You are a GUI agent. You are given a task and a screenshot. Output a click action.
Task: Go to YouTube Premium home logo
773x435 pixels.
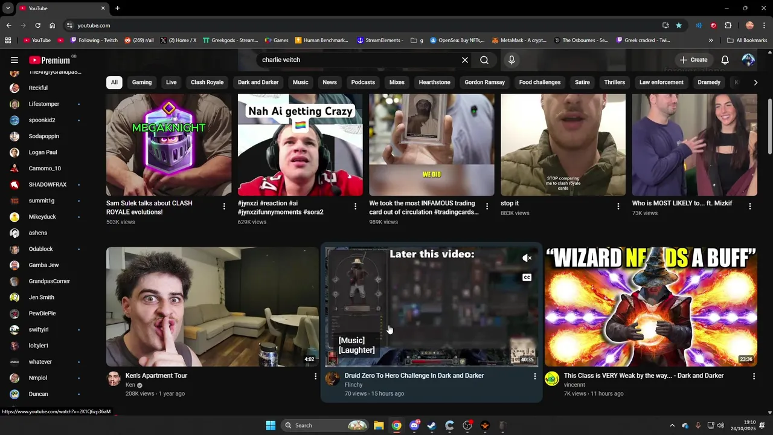click(x=50, y=60)
